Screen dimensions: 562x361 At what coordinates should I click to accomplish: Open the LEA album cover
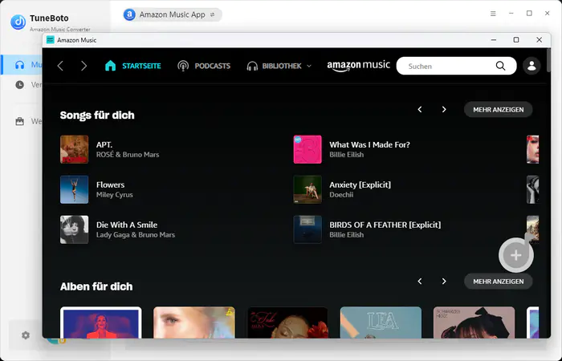tap(381, 322)
